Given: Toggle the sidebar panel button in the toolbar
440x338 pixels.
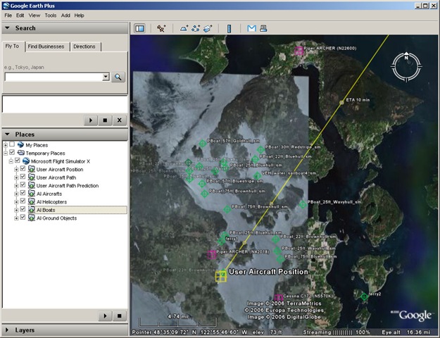Looking at the screenshot, I should pos(140,28).
